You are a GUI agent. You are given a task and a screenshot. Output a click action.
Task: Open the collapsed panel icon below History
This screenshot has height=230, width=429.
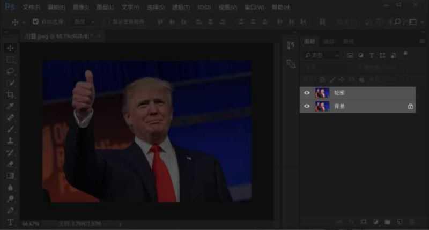click(291, 63)
